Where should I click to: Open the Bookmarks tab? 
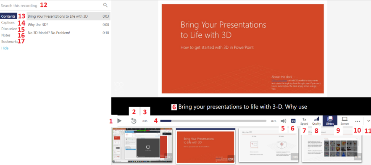[9, 42]
